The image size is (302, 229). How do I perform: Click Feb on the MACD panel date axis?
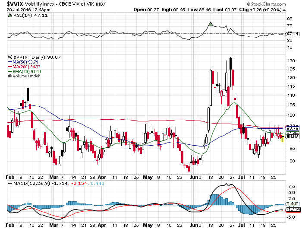click(x=10, y=225)
